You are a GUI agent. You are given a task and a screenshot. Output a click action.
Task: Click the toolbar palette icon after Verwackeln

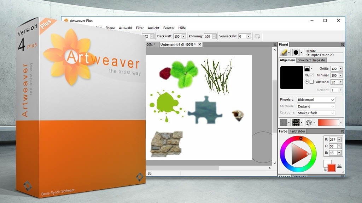(x=257, y=36)
